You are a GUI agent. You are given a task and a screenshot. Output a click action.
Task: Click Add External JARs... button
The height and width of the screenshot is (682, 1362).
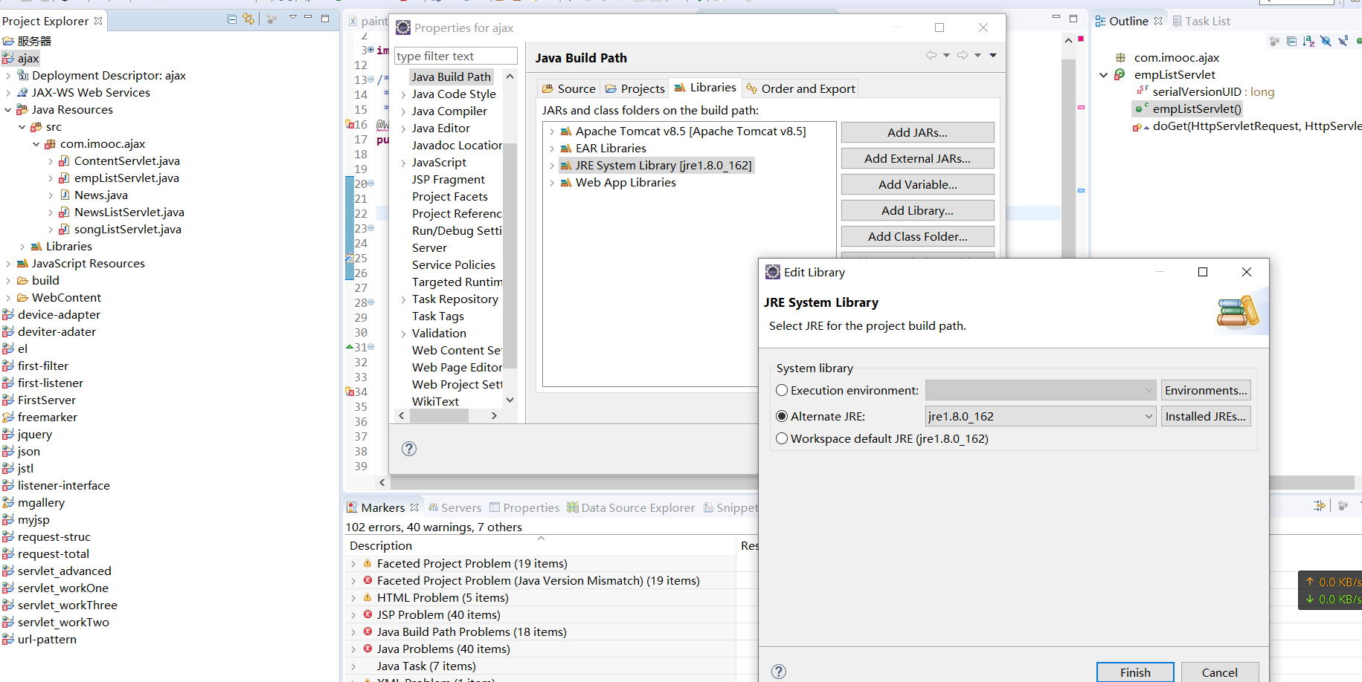click(x=917, y=158)
